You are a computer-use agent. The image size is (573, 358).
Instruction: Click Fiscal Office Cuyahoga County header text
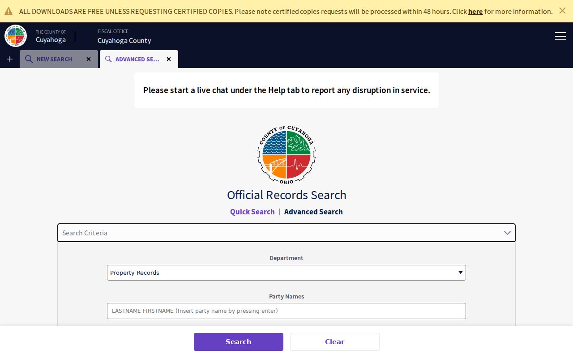124,36
